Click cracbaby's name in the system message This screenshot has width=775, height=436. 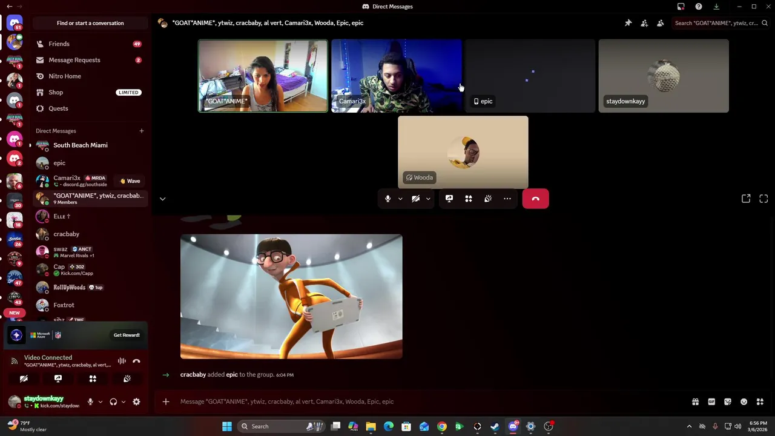(193, 375)
